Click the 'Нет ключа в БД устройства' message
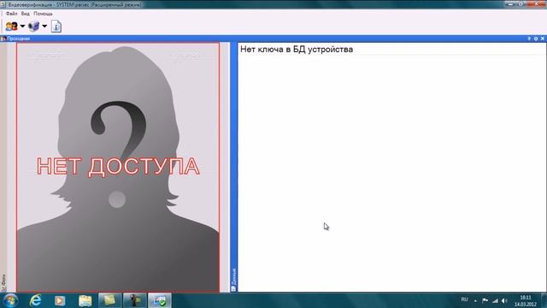Screen dimensions: 547x308 (x=297, y=50)
